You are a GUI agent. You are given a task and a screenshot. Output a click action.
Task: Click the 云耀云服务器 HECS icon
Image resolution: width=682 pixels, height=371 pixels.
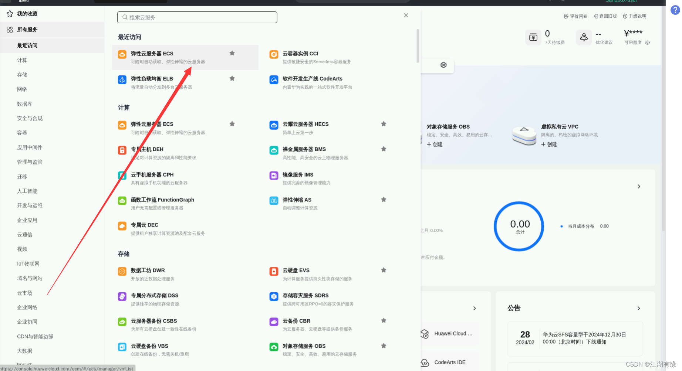tap(274, 125)
